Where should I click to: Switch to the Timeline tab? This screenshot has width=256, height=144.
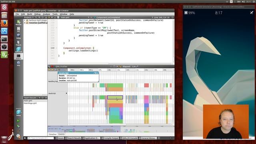(52, 134)
